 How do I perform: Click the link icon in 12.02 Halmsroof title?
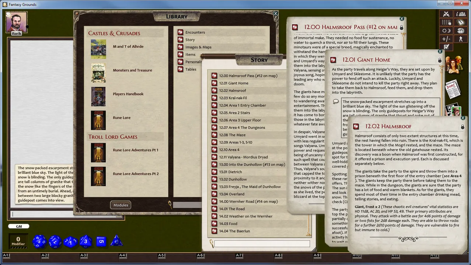point(356,127)
